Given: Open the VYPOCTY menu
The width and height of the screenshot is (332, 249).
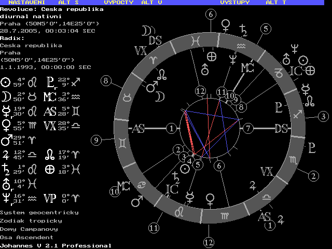Looking at the screenshot, I should (x=118, y=3).
